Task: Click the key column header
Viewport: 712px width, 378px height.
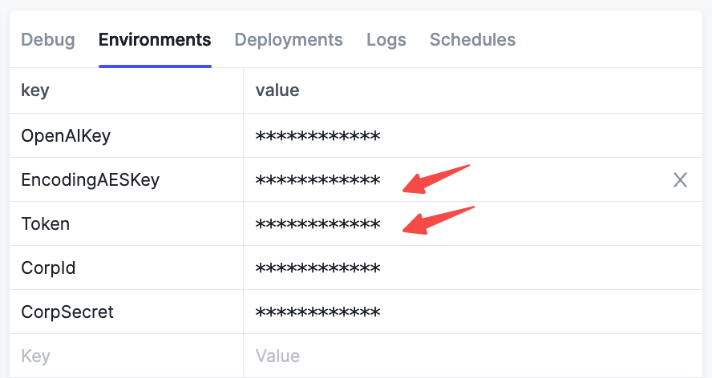Action: [x=35, y=90]
